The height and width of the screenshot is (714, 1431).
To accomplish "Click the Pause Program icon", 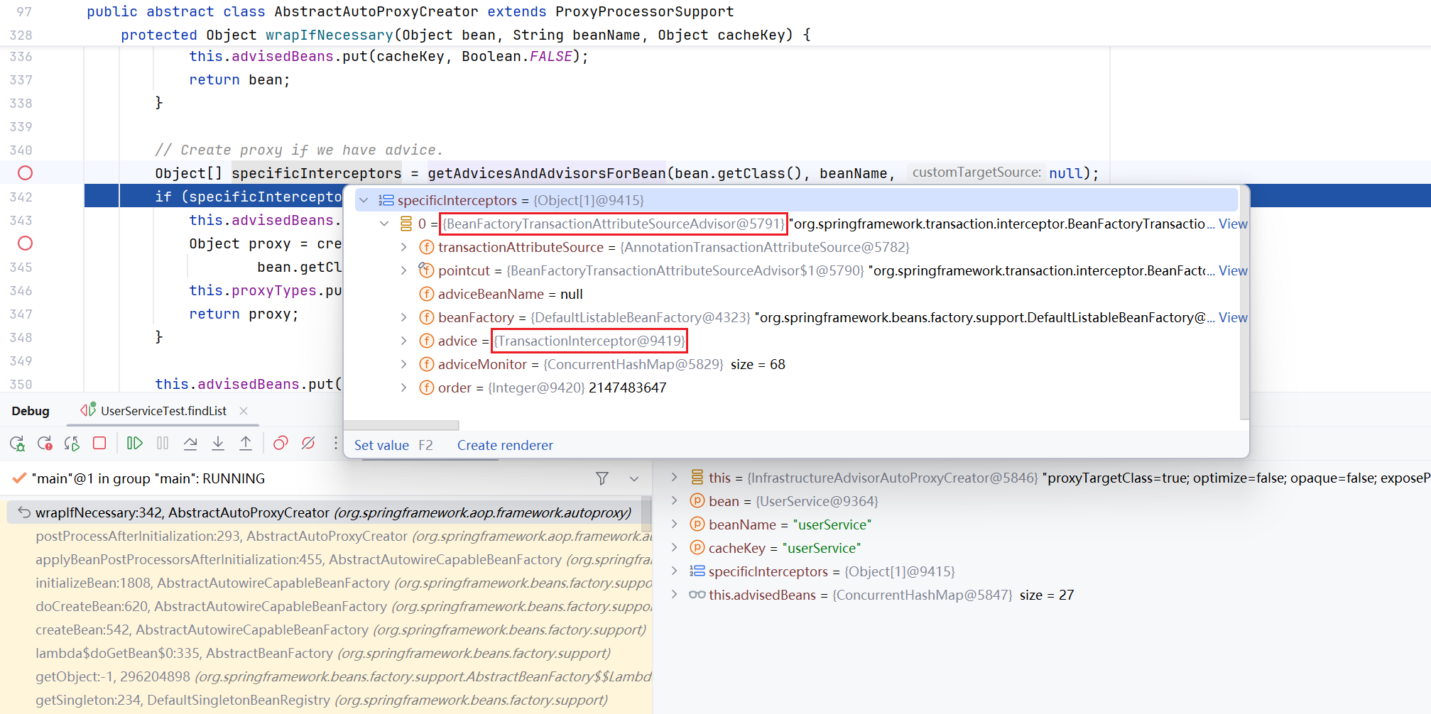I will coord(163,443).
